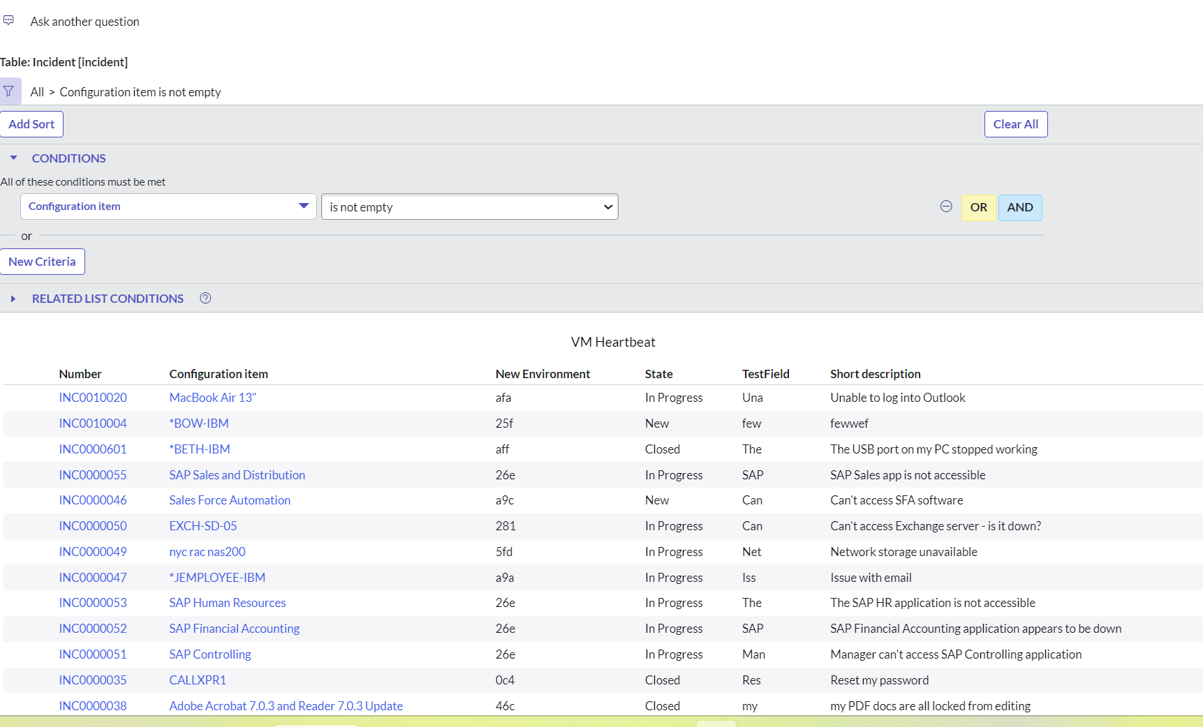The width and height of the screenshot is (1203, 727).
Task: Click the New Criteria button
Action: click(42, 261)
